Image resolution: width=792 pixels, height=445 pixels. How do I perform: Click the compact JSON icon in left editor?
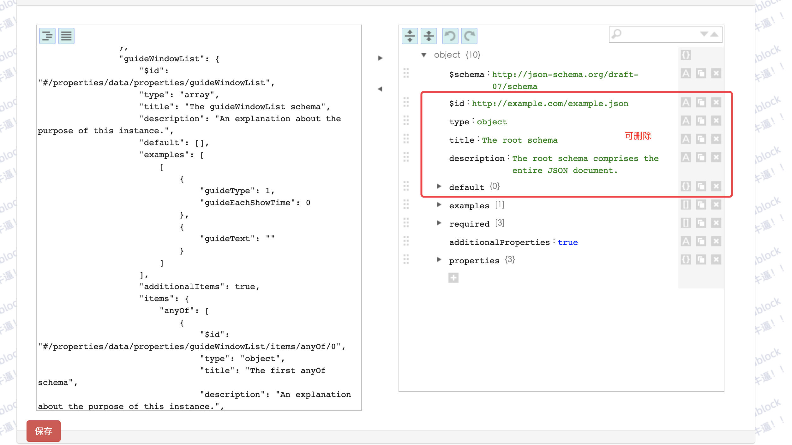click(x=66, y=36)
